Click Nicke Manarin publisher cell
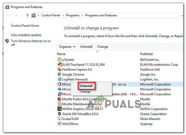Image resolution: width=186 pixels, height=135 pixels. (150, 119)
